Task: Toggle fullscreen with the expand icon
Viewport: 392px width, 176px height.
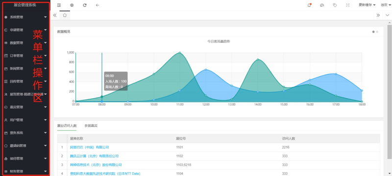Action: [x=348, y=5]
